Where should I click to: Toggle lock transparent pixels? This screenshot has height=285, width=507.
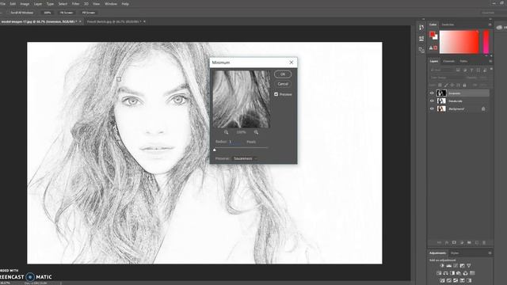point(440,85)
